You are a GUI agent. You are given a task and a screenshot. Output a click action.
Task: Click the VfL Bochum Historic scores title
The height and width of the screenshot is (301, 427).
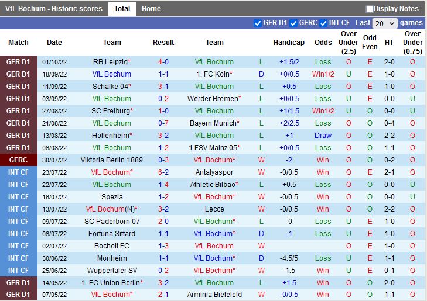tap(54, 9)
